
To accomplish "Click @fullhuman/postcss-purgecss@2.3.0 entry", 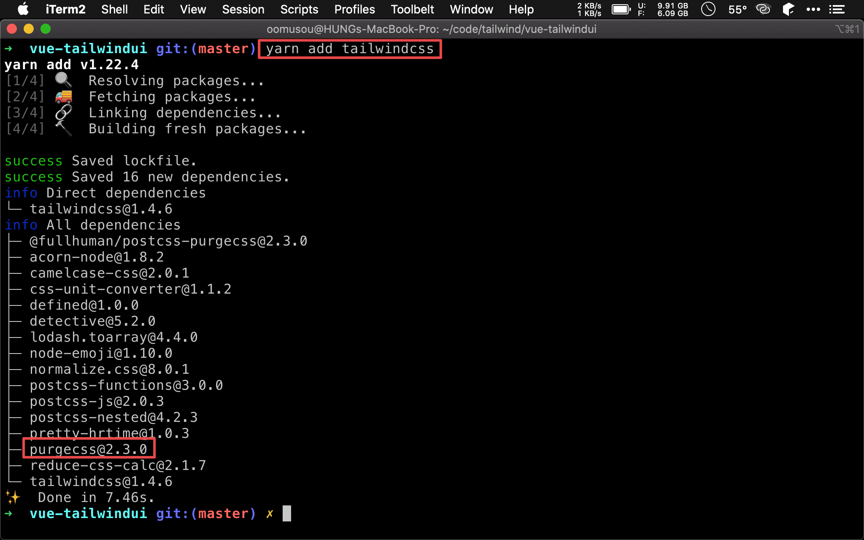I will tap(168, 241).
